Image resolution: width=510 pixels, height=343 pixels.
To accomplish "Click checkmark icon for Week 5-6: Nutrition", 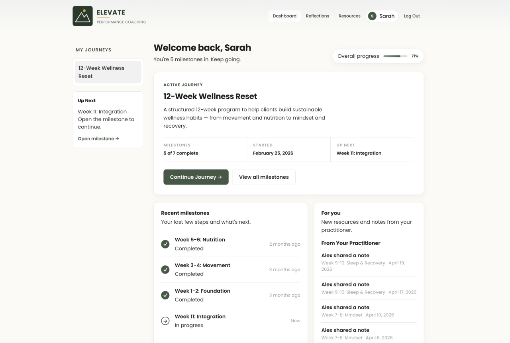I will coord(165,244).
